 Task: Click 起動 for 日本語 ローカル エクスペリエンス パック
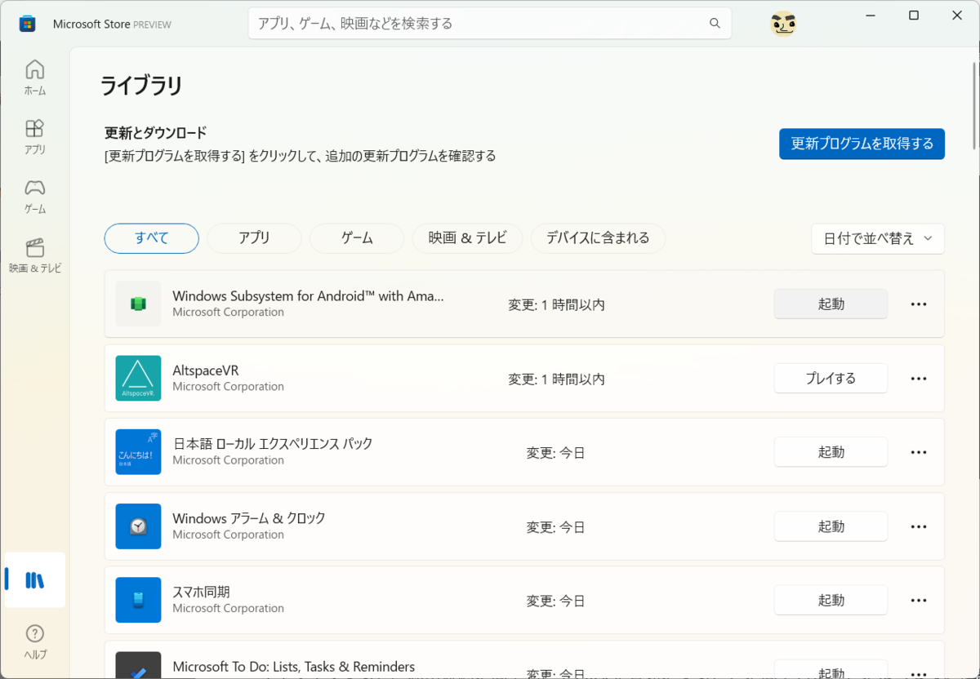click(x=831, y=452)
